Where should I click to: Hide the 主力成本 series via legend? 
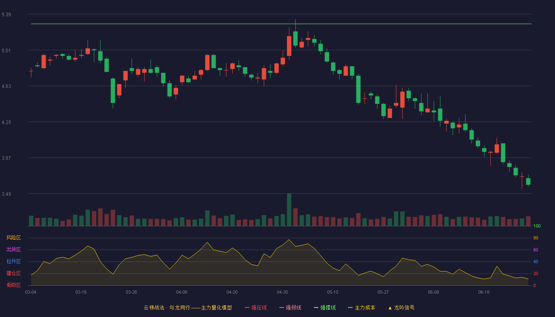(362, 307)
